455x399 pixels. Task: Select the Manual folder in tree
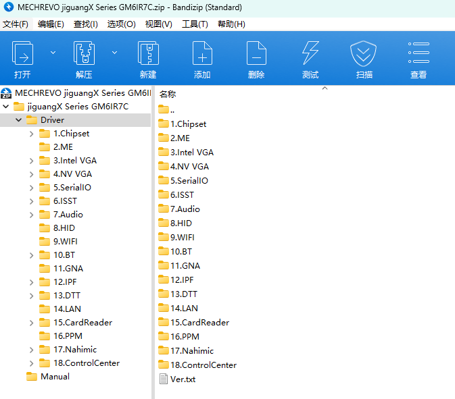tap(48, 377)
